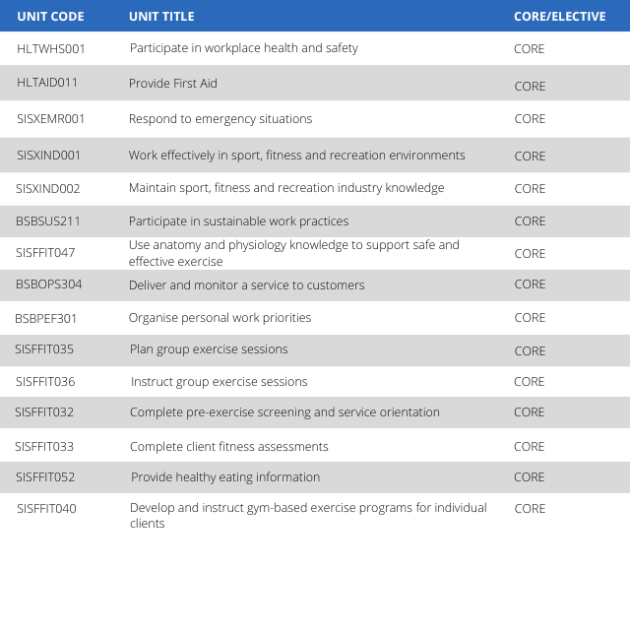
Task: Select unit code SISFFIT047
Action: [x=45, y=253]
